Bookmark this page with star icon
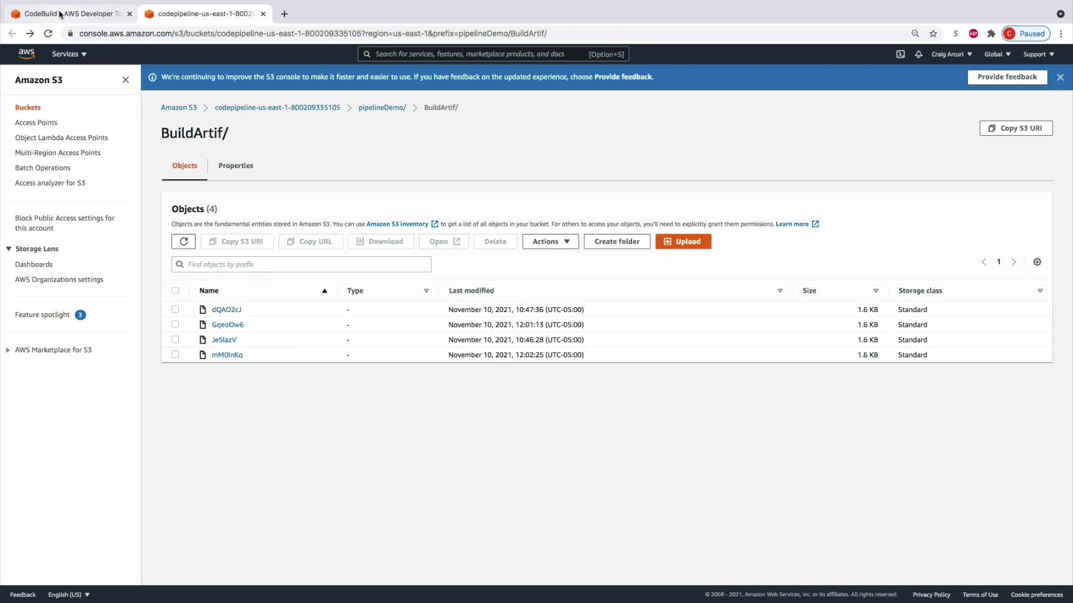1073x603 pixels. pyautogui.click(x=933, y=33)
